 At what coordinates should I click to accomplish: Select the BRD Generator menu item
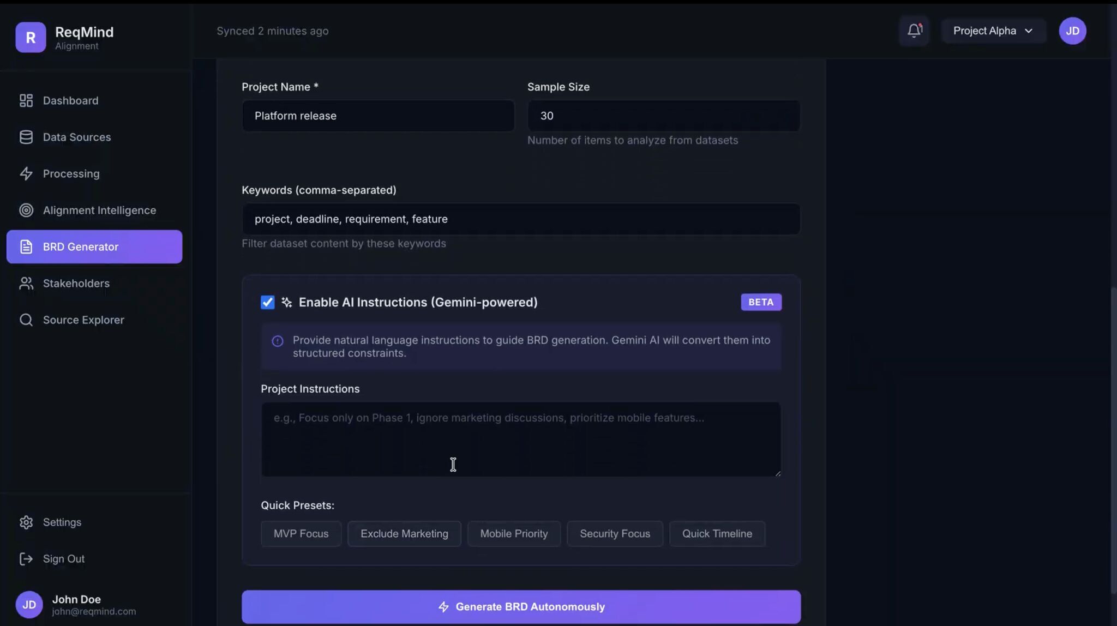pyautogui.click(x=94, y=246)
